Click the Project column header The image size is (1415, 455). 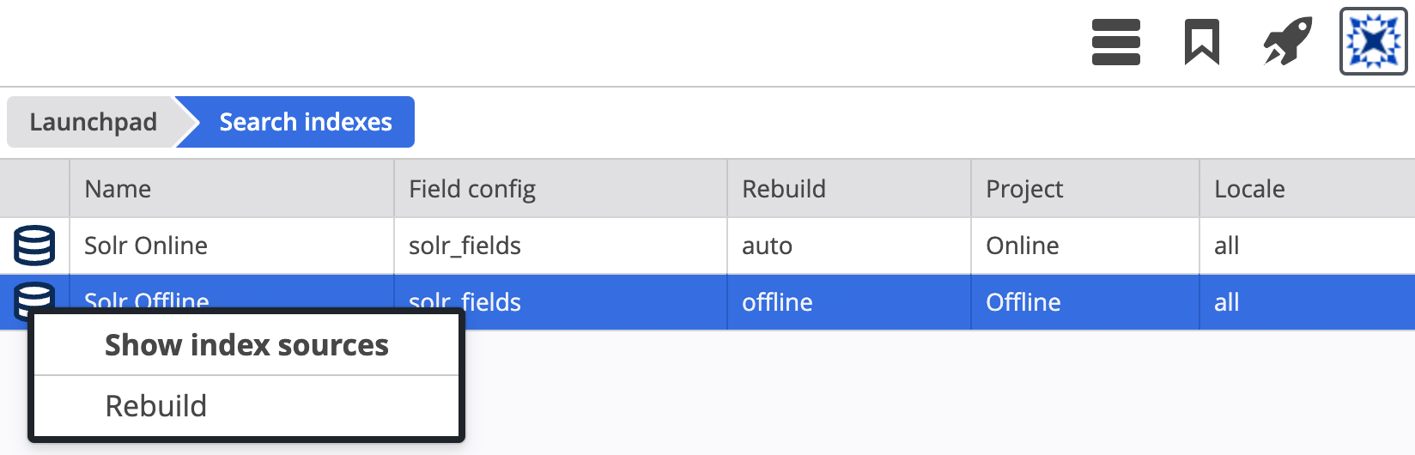coord(1024,189)
